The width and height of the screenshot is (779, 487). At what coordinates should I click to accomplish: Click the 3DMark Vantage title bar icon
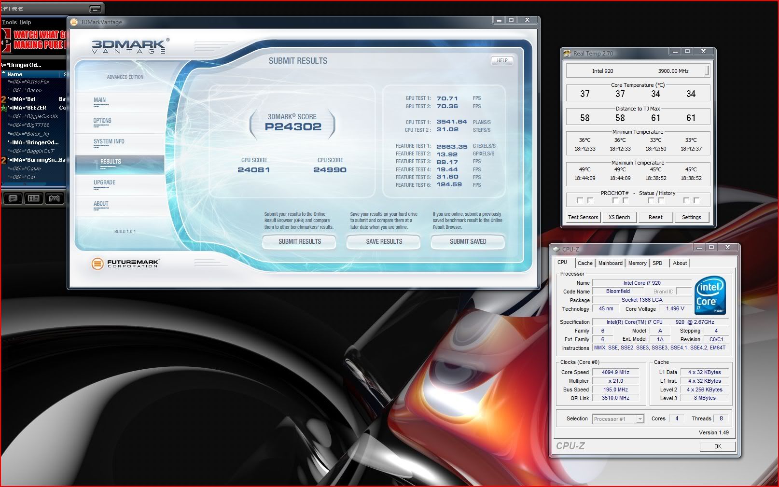(74, 22)
